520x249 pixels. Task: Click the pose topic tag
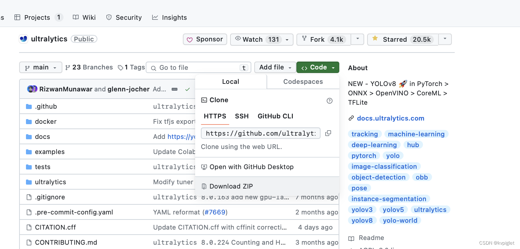359,188
